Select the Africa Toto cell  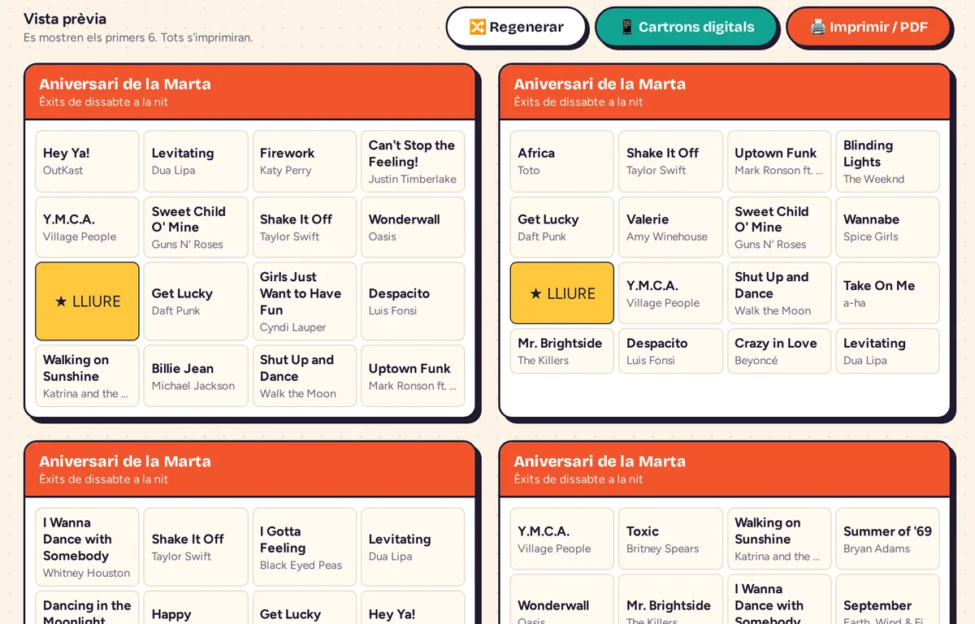pos(562,162)
